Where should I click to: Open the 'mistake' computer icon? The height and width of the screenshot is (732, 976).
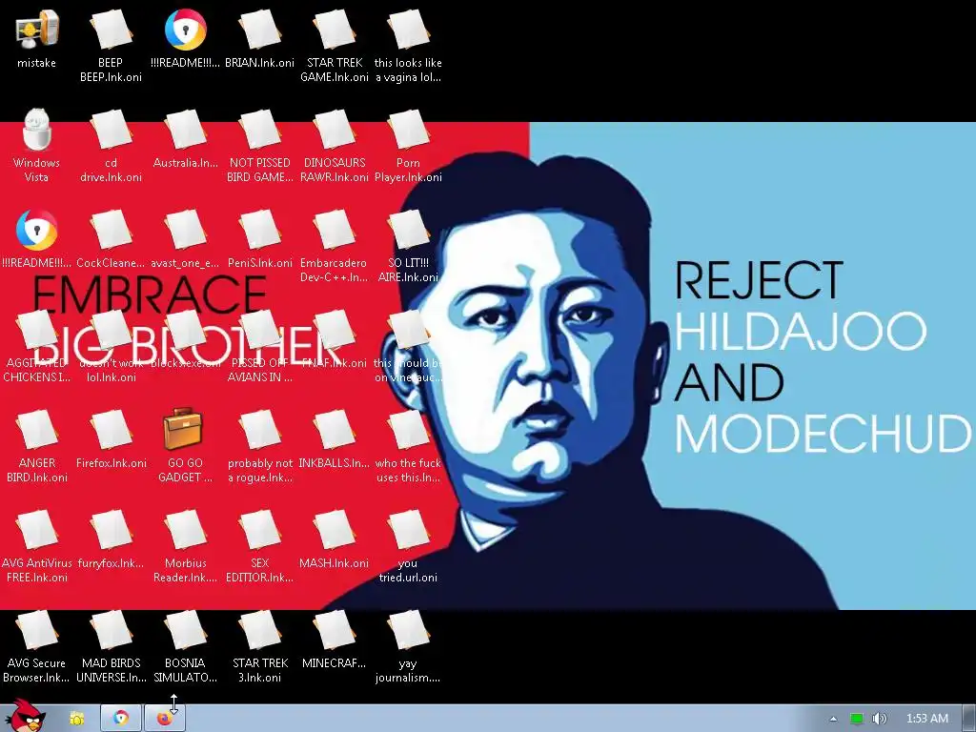point(37,30)
